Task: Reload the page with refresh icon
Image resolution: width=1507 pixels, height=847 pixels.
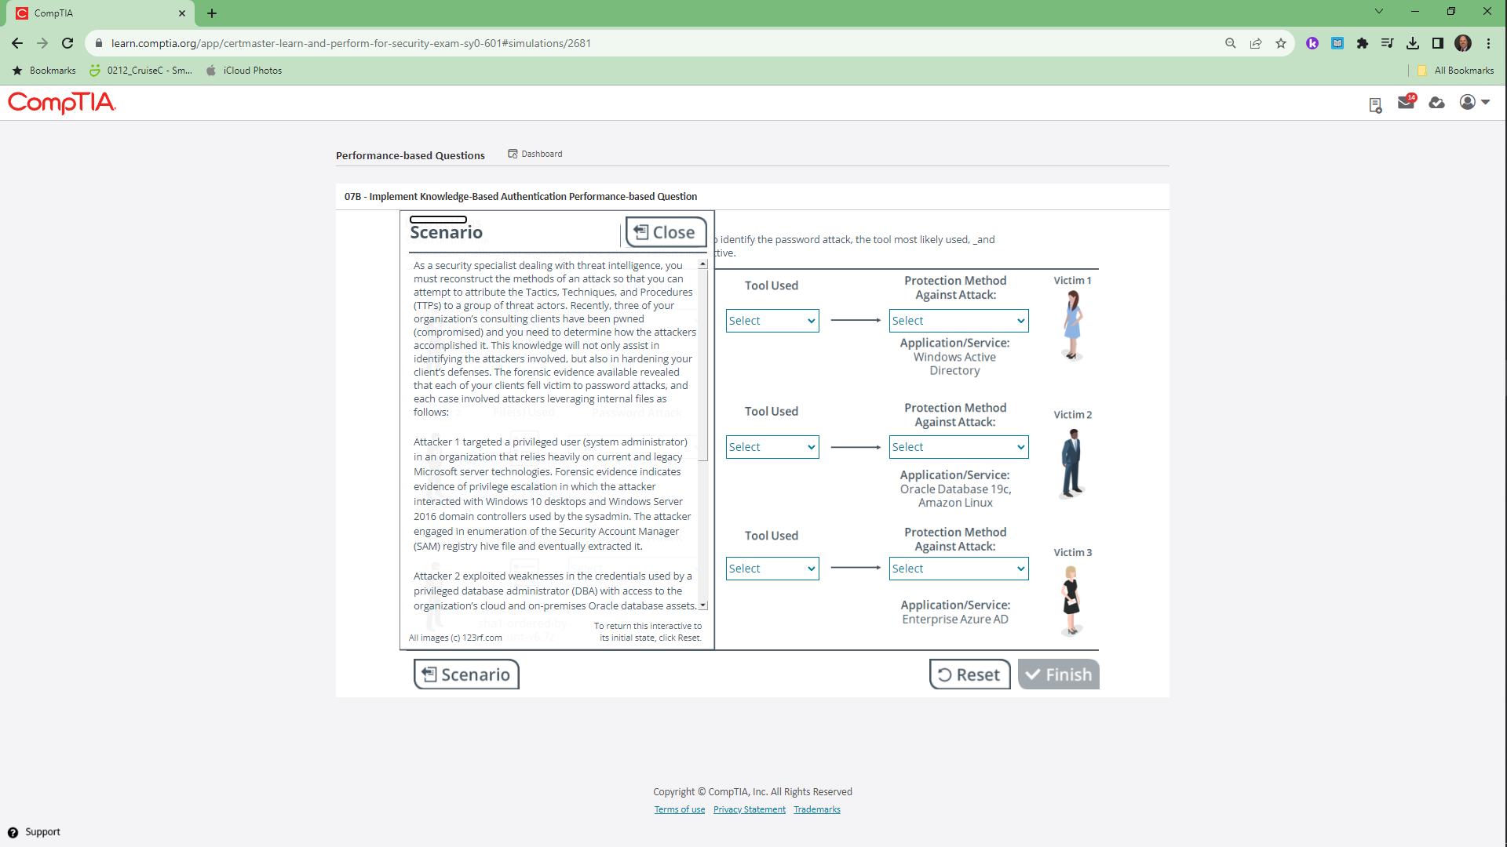Action: [x=68, y=43]
